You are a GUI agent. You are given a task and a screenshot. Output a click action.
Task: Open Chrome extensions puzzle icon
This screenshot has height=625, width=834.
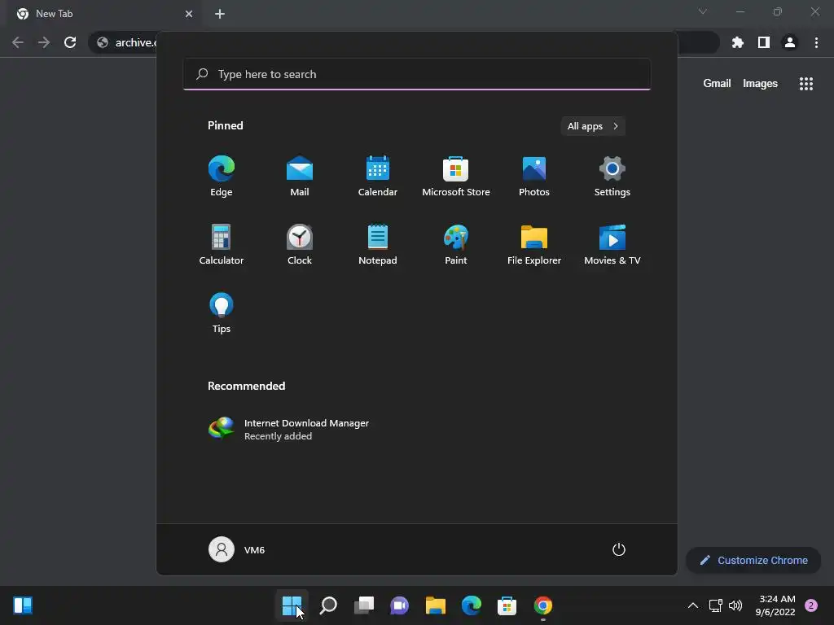click(738, 42)
